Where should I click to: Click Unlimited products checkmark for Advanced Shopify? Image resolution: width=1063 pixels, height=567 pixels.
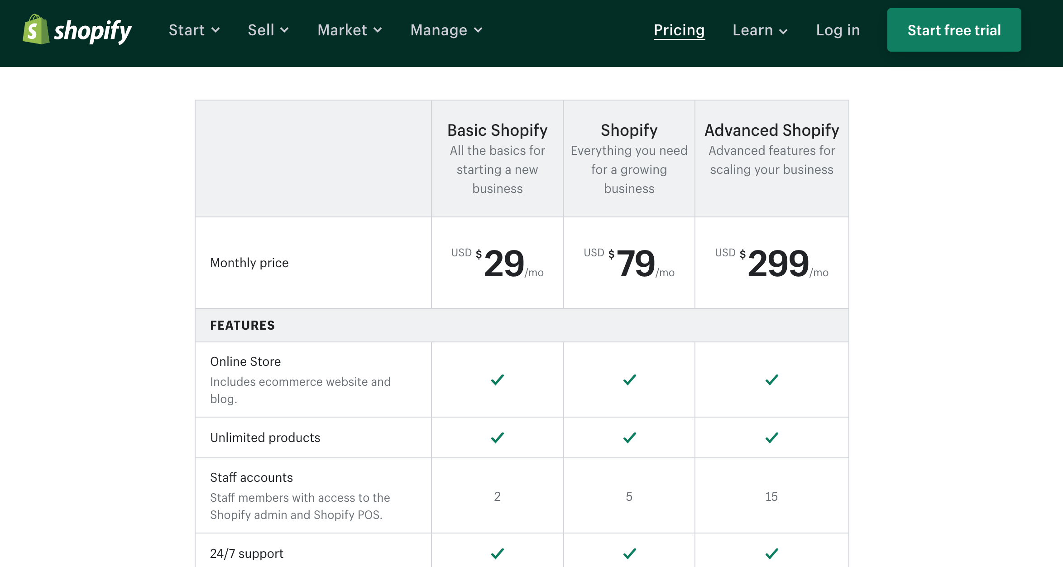[x=771, y=437]
